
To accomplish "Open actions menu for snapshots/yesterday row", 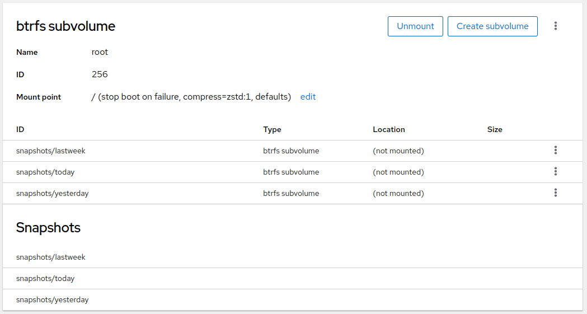I will click(x=555, y=193).
